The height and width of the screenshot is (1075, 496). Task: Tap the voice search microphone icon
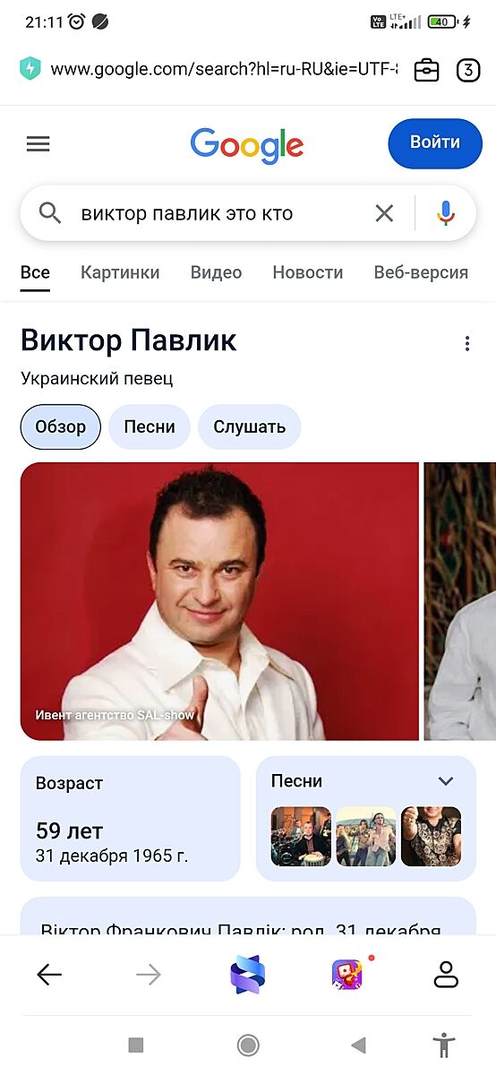(446, 213)
